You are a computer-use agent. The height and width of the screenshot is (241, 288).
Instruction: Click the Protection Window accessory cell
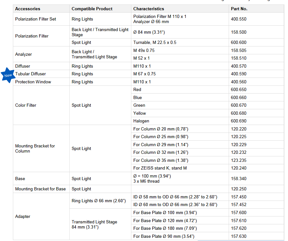(x=33, y=82)
